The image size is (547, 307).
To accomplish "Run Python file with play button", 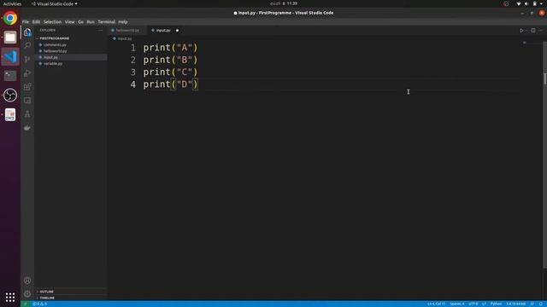I will (521, 31).
